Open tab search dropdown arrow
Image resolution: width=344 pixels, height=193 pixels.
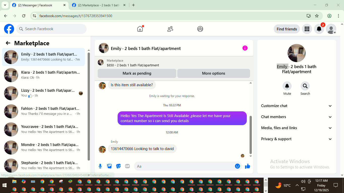(5, 5)
